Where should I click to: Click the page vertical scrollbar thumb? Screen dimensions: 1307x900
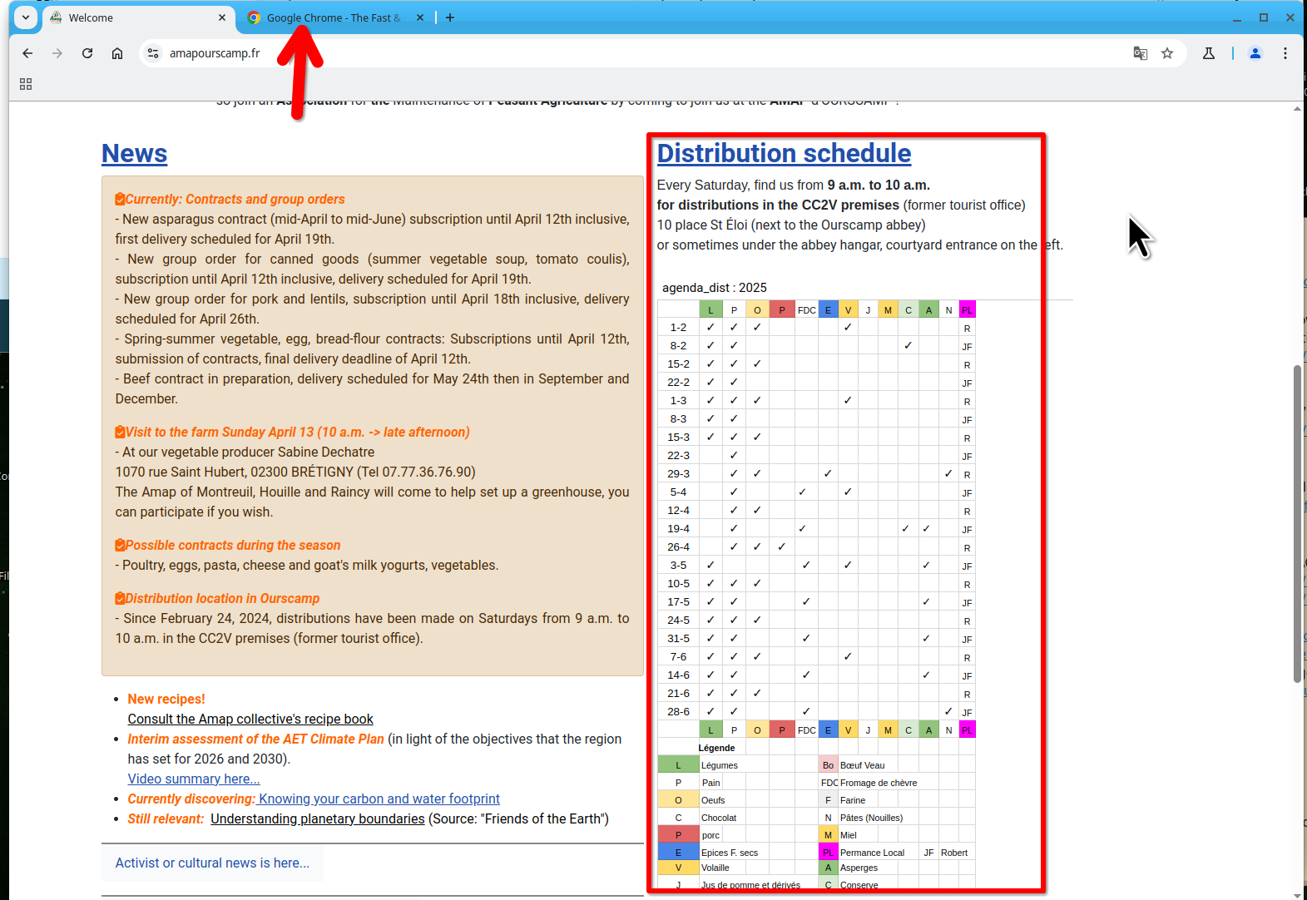pyautogui.click(x=1297, y=524)
